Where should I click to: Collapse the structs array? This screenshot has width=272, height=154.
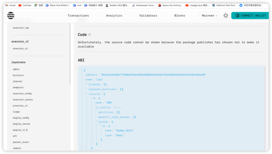point(87,93)
